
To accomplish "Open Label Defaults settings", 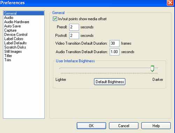I will [15, 43].
